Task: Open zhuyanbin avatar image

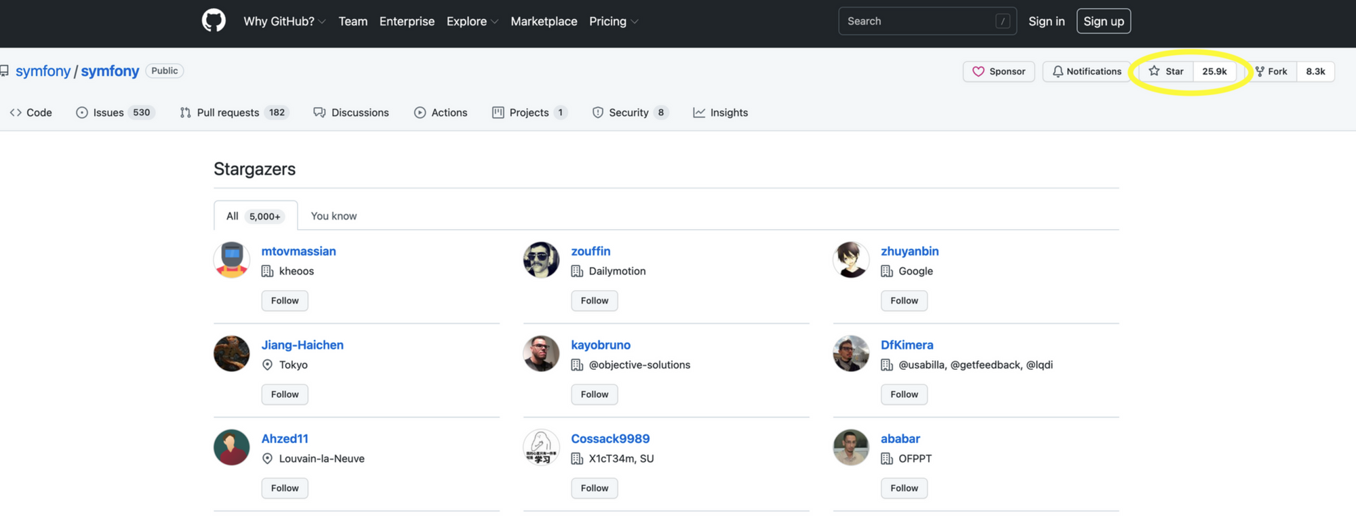Action: point(851,259)
